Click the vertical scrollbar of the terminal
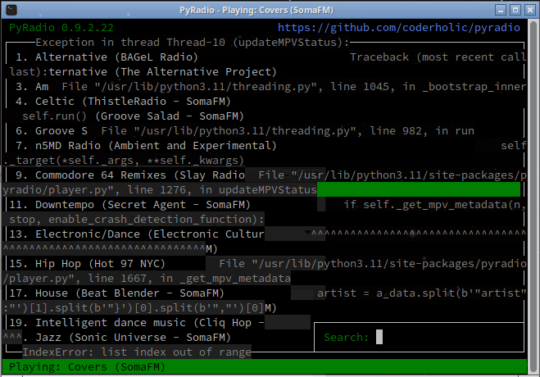Image resolution: width=540 pixels, height=377 pixels. pos(533,196)
